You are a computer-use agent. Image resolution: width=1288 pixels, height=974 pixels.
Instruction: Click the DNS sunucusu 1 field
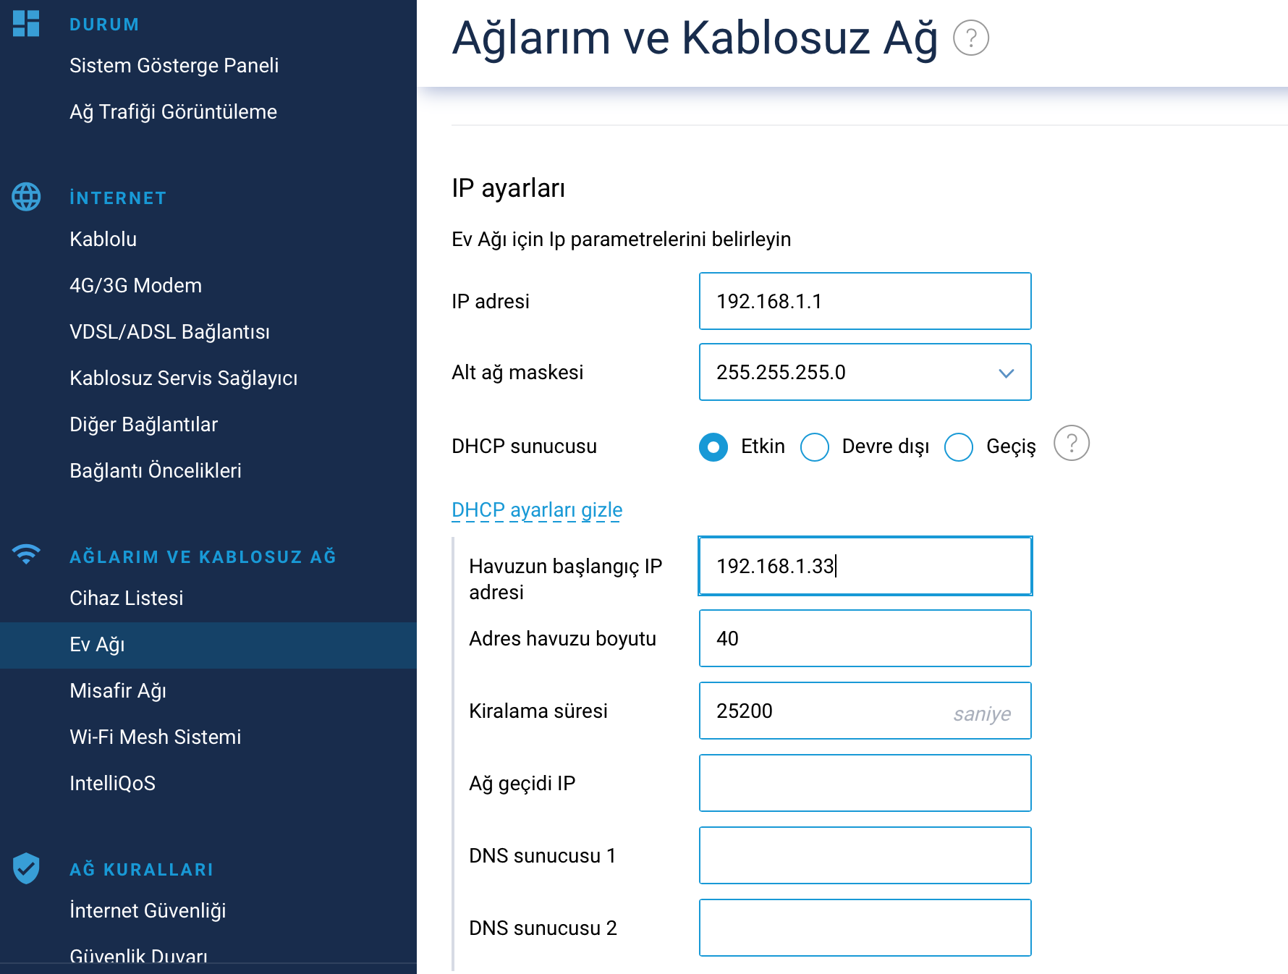click(865, 855)
